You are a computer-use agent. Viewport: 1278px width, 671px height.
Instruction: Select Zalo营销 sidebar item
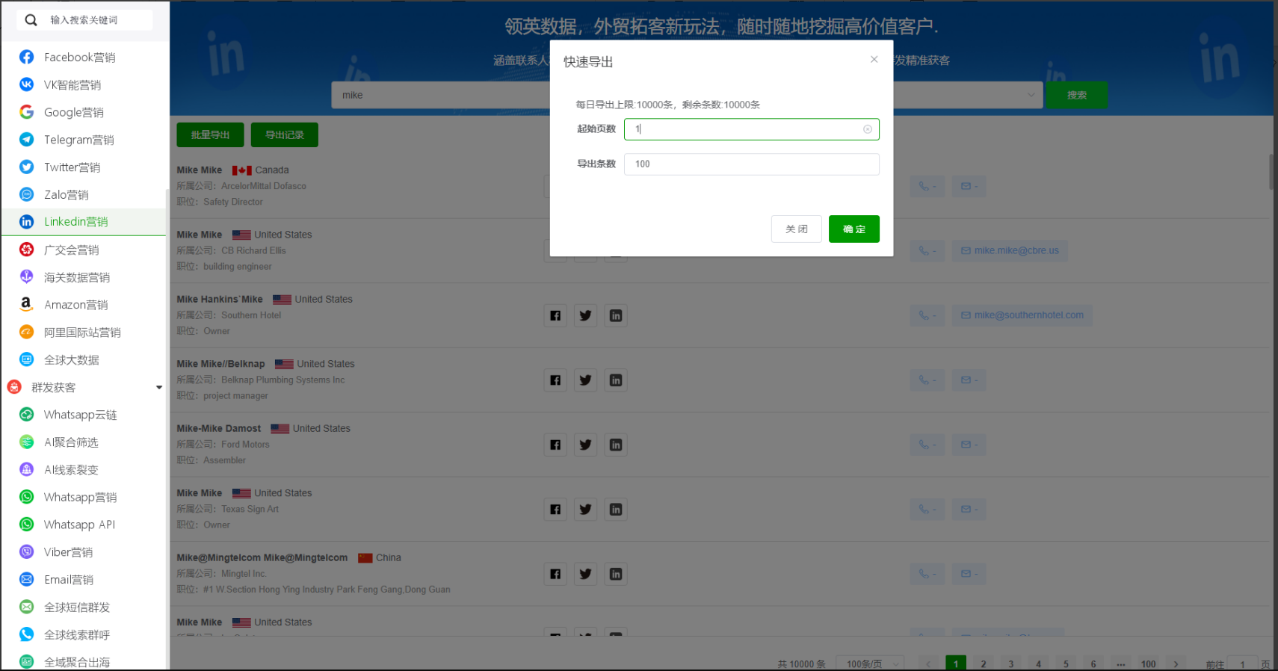[x=66, y=195]
